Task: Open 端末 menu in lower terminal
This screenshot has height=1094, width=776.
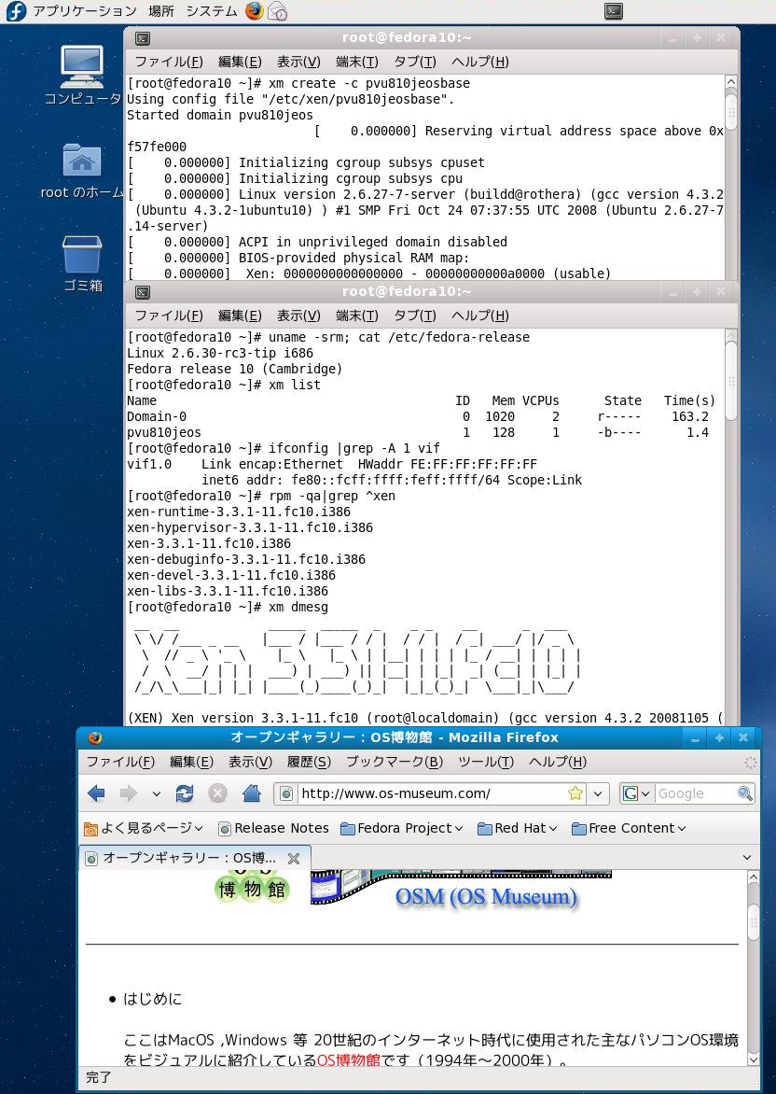Action: tap(357, 316)
